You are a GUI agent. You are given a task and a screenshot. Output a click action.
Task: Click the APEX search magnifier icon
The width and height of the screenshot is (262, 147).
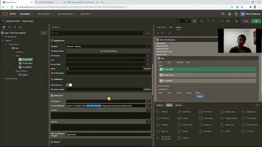tap(223, 14)
